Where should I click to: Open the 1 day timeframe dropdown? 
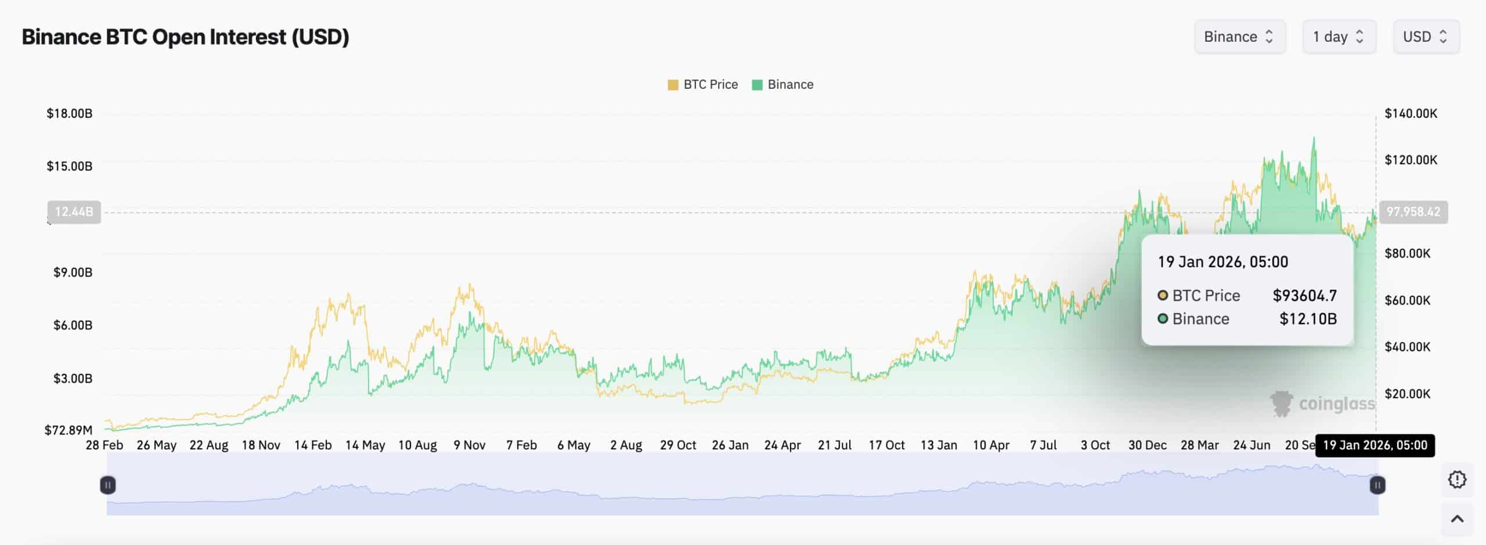coord(1338,36)
